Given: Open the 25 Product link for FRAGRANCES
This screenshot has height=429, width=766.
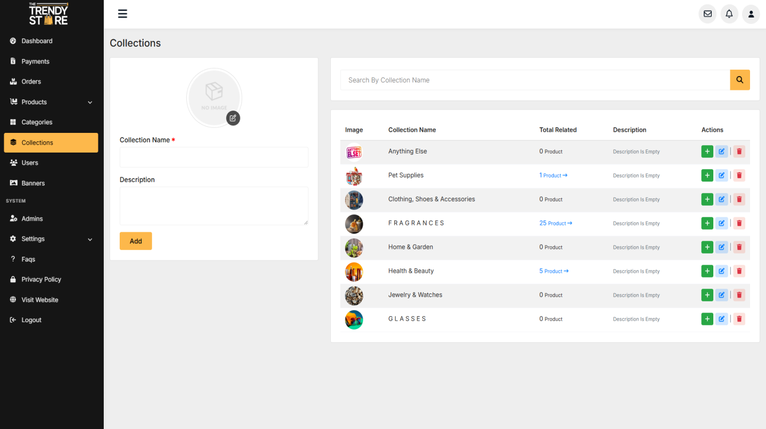Looking at the screenshot, I should click(555, 223).
